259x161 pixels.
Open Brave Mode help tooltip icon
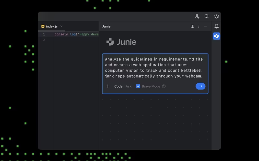pyautogui.click(x=164, y=86)
